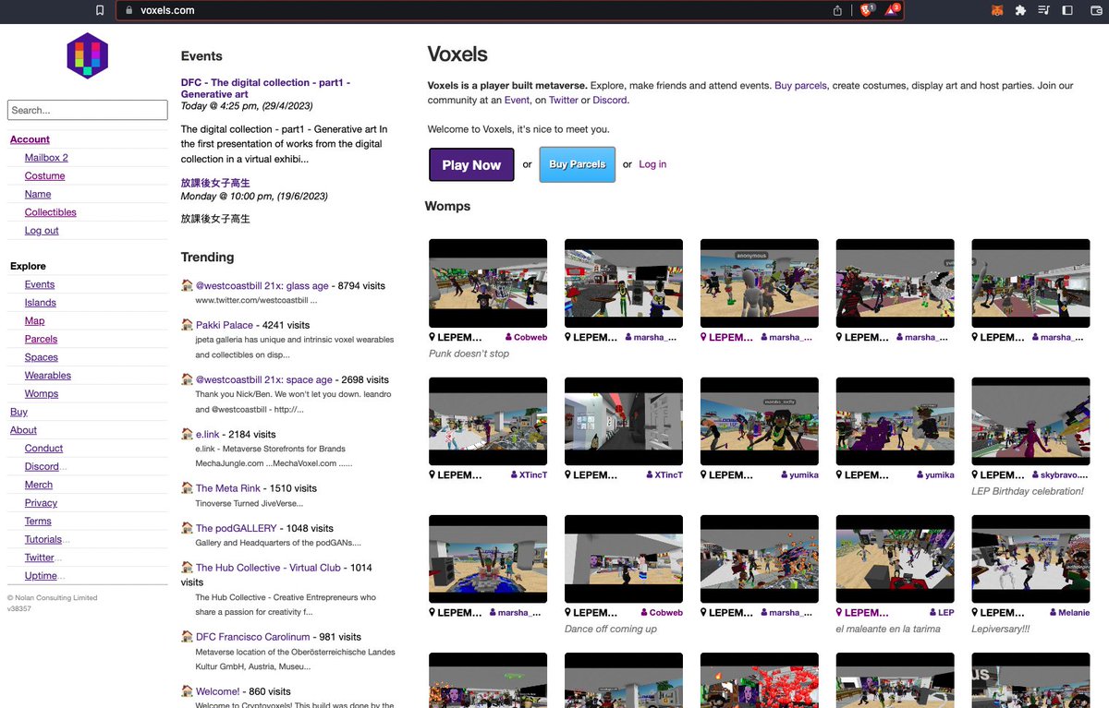Open the media playlist icon
This screenshot has height=708, width=1109.
[x=1043, y=10]
